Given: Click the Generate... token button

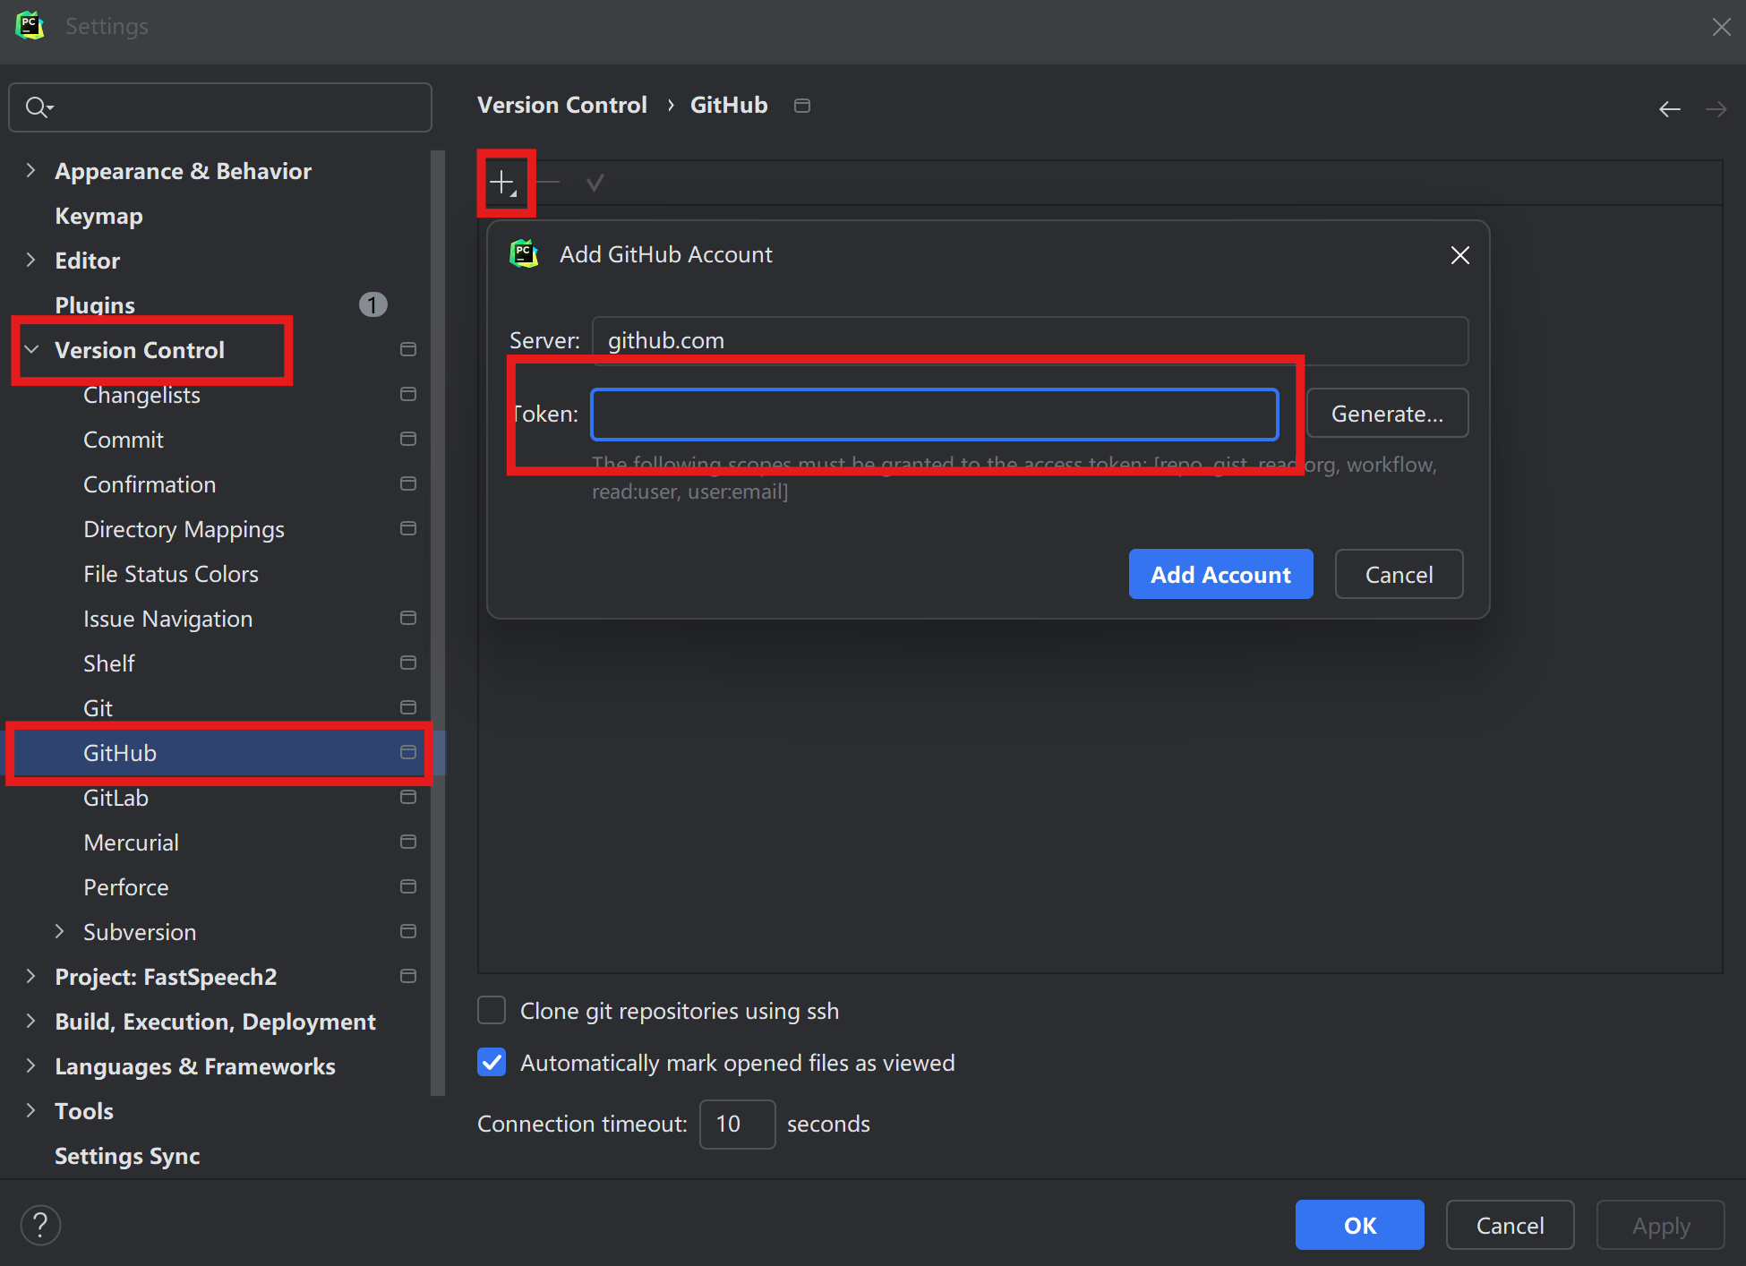Looking at the screenshot, I should coord(1386,414).
